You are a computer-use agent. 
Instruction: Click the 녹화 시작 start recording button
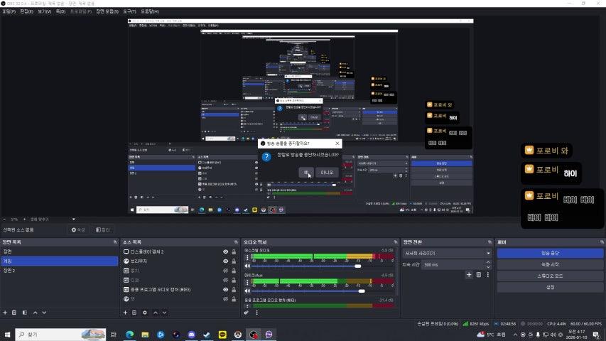coord(550,264)
